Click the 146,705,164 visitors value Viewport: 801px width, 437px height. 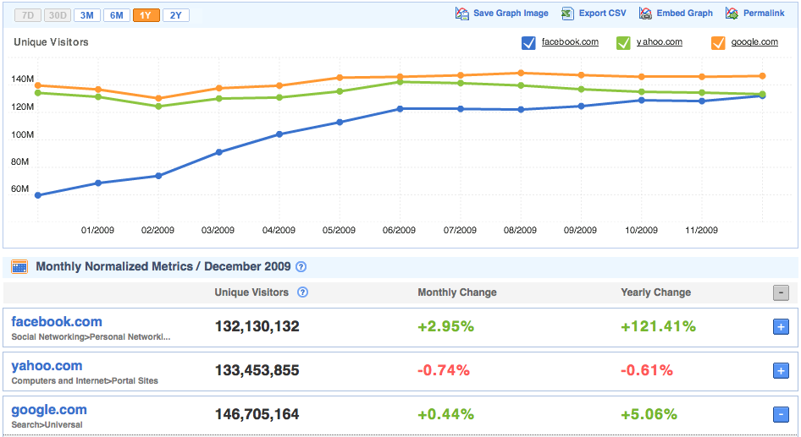257,414
